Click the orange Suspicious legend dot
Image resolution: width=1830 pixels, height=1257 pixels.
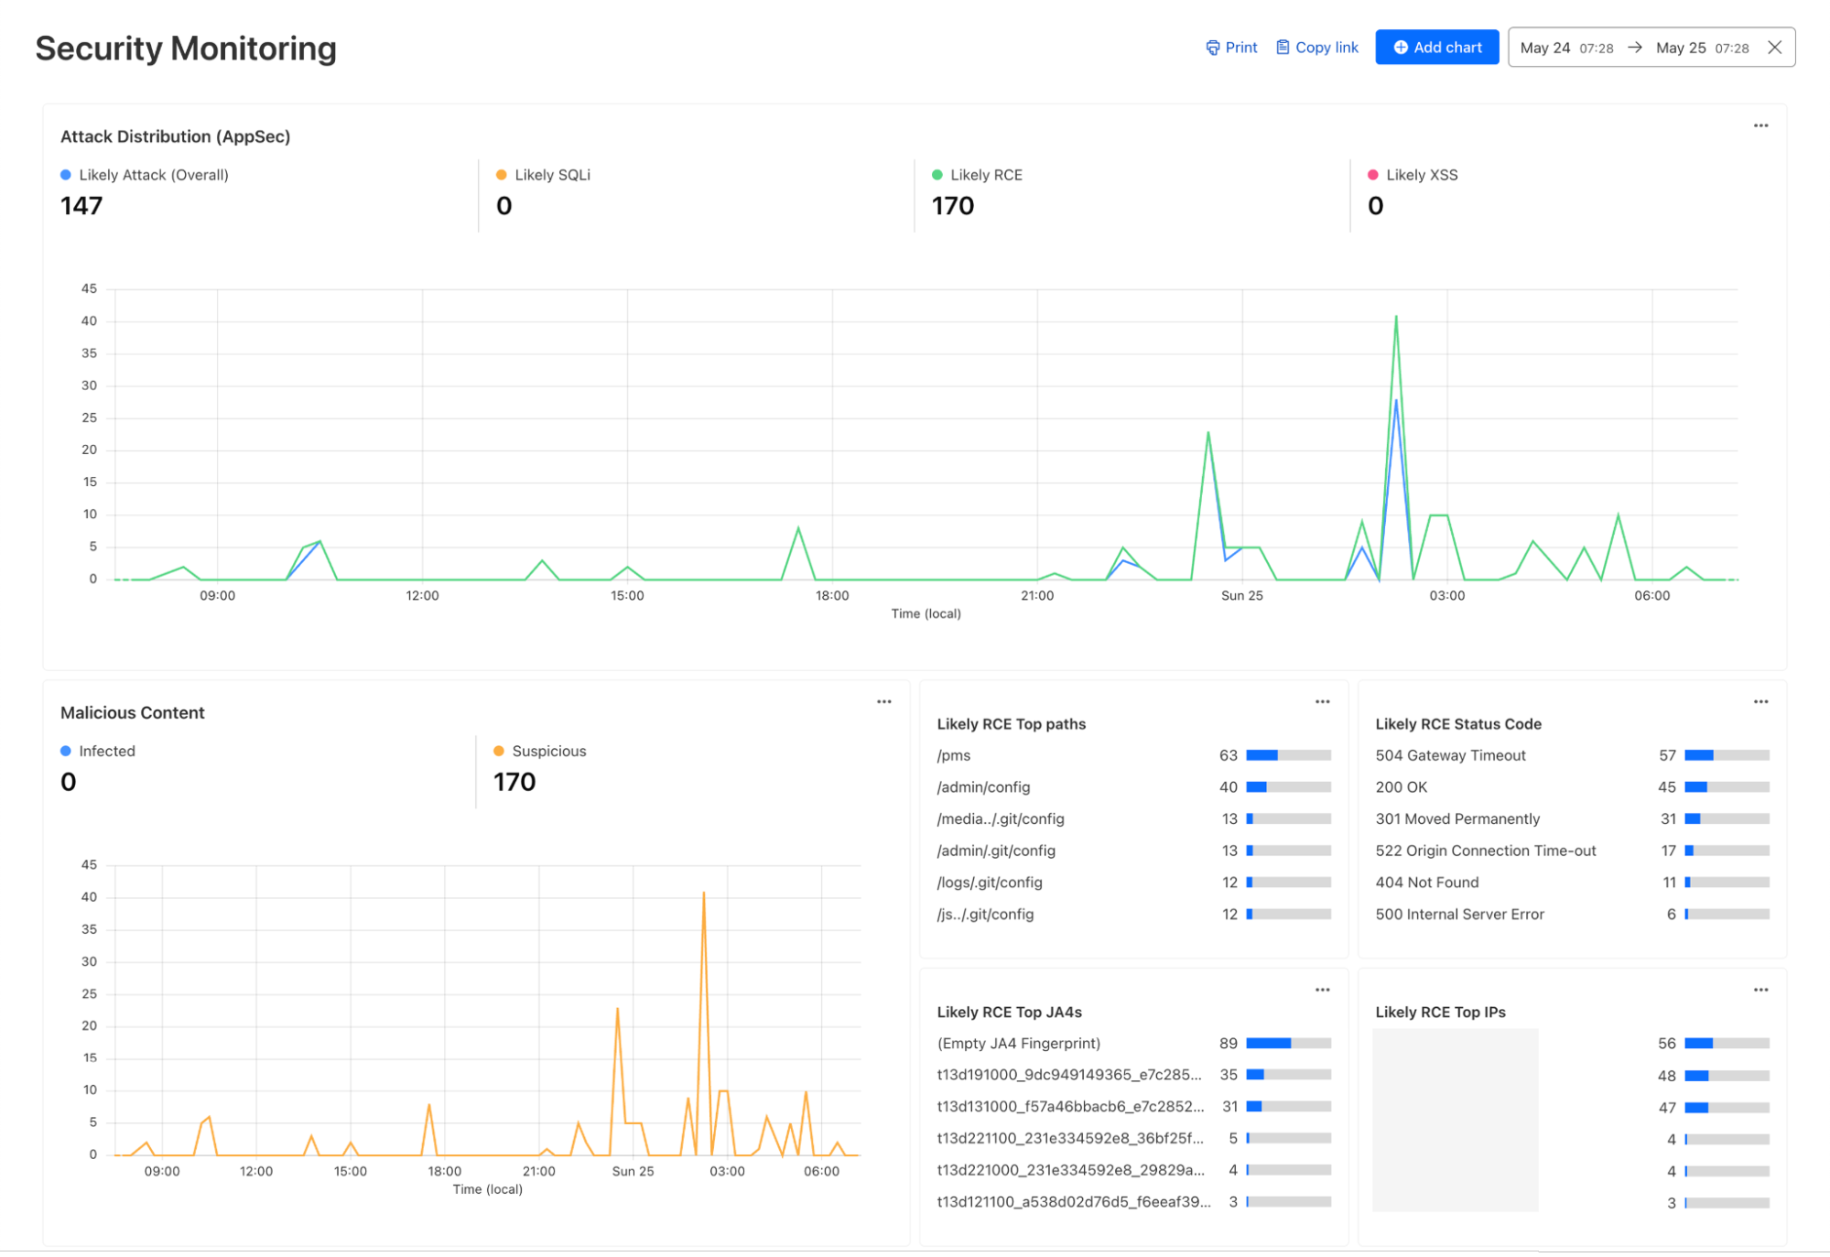(499, 751)
